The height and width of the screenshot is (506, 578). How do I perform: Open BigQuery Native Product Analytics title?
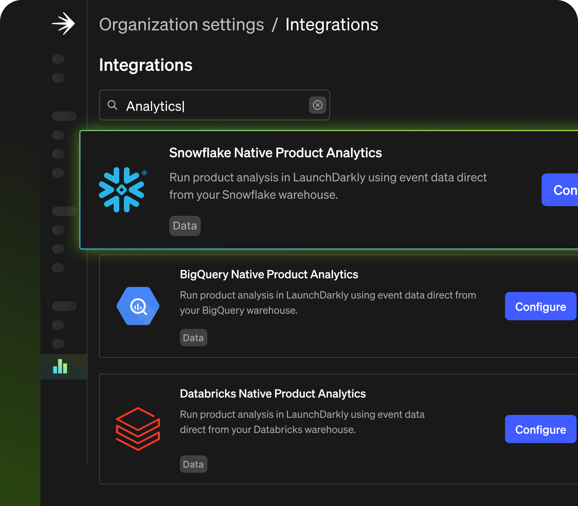pos(269,274)
